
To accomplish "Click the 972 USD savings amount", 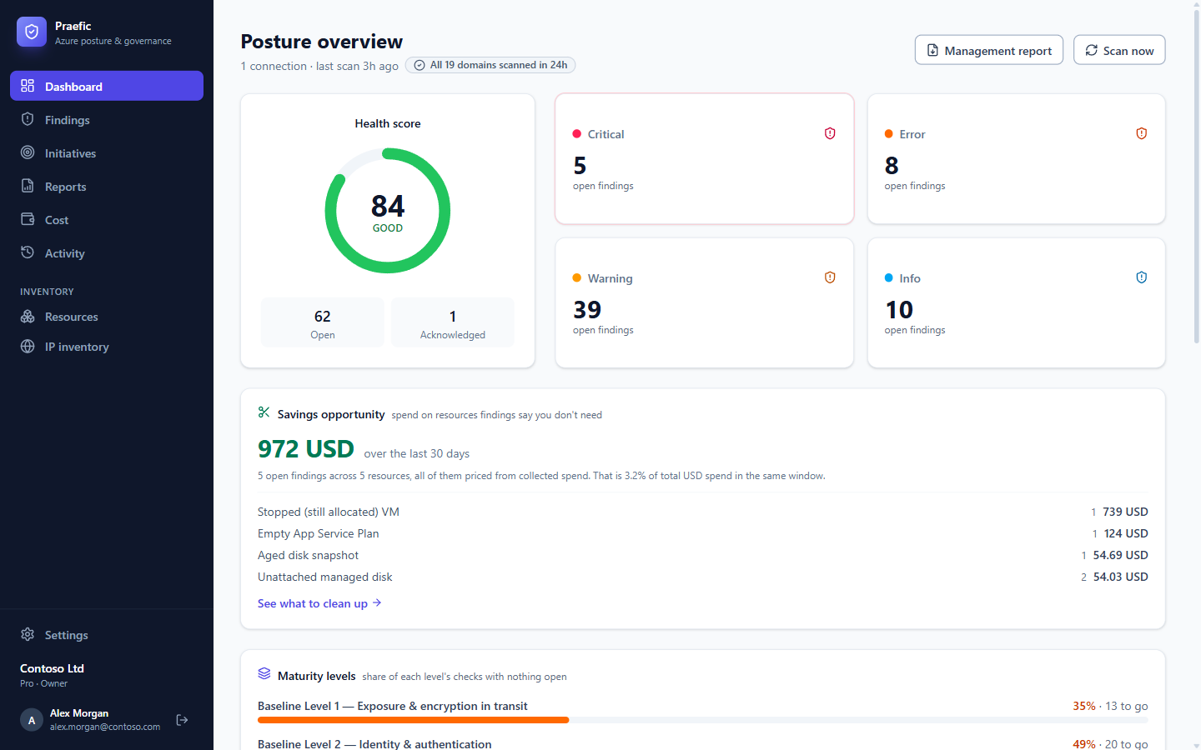I will (x=306, y=449).
